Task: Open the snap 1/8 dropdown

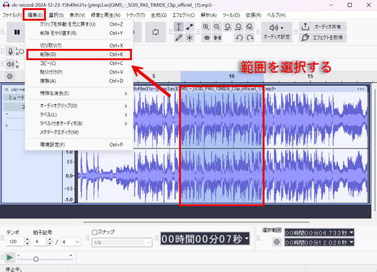Action: tap(122, 243)
